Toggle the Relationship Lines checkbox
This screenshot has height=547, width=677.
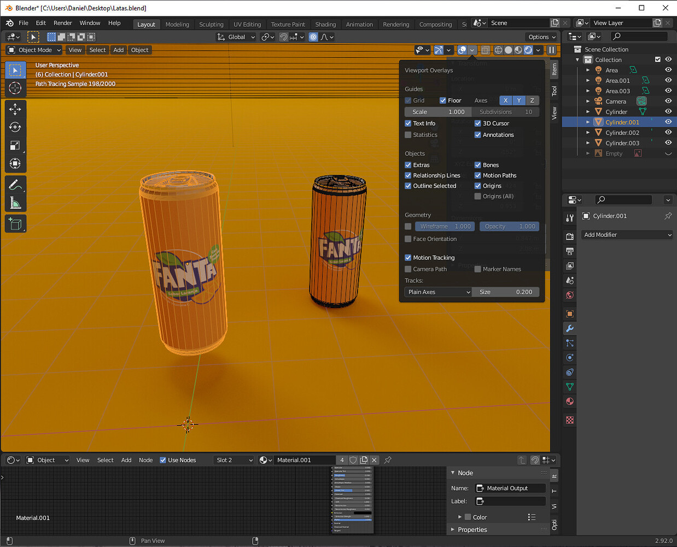pos(408,176)
